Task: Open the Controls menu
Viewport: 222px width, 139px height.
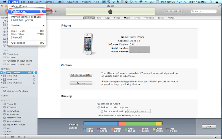Action: (x=49, y=2)
